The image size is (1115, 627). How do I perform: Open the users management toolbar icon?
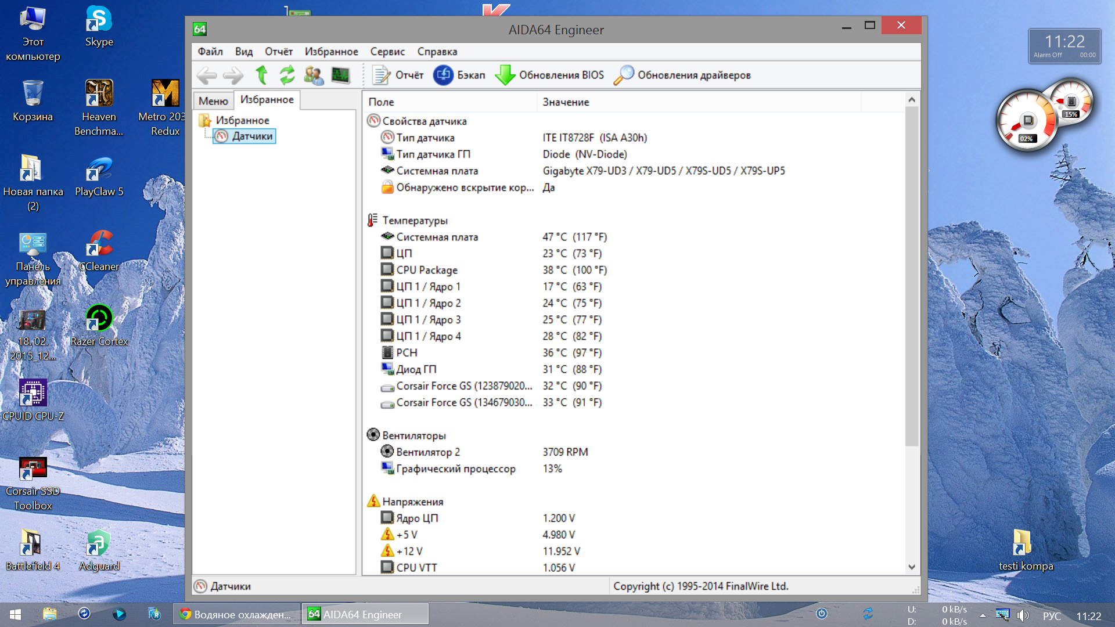click(314, 75)
